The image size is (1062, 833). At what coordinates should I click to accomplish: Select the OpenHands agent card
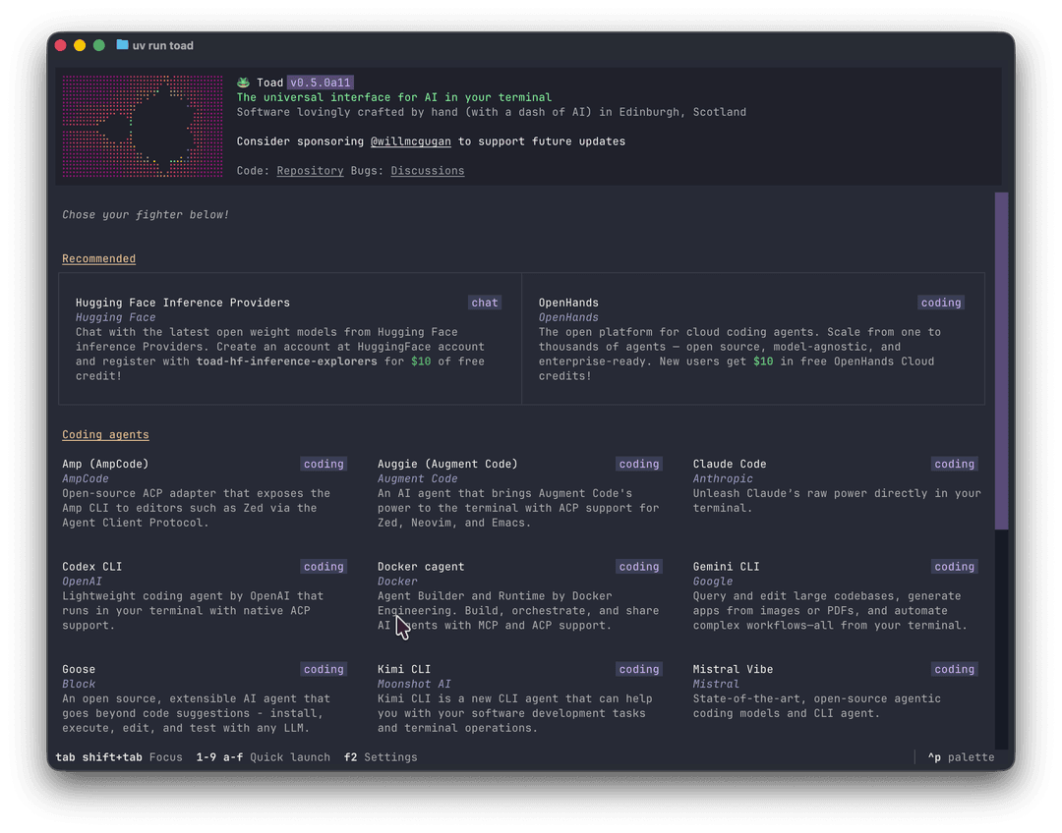[753, 339]
